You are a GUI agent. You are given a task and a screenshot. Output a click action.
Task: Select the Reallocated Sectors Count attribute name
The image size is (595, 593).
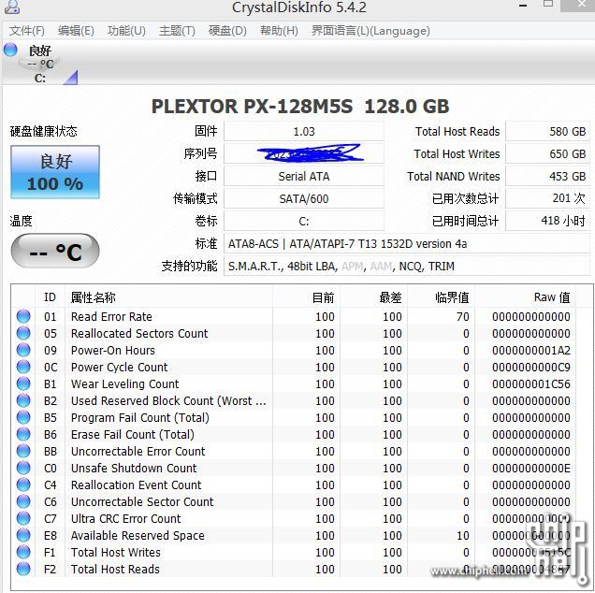tap(139, 333)
